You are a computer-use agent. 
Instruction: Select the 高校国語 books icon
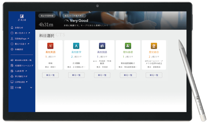click(102, 46)
